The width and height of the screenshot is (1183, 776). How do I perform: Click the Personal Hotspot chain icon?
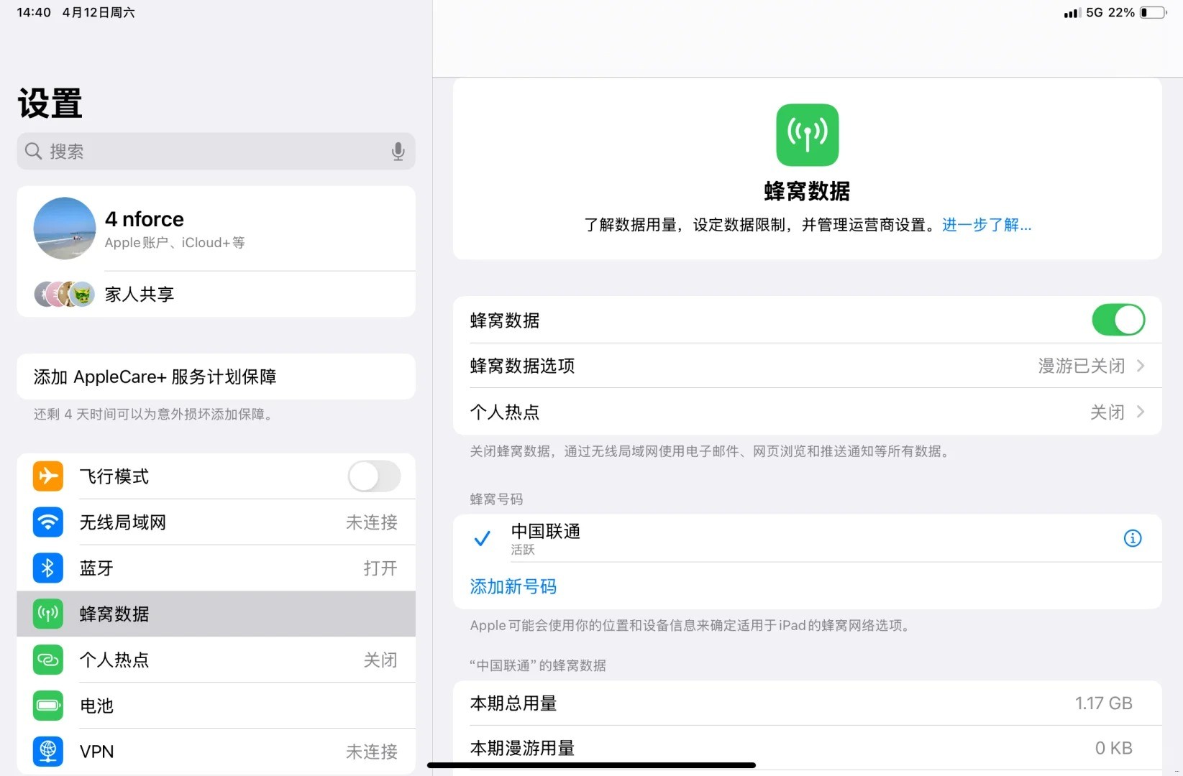pyautogui.click(x=47, y=660)
